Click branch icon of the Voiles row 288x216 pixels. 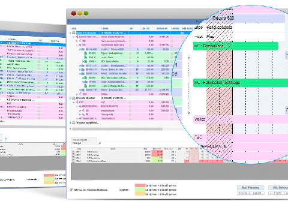[x=80, y=94]
